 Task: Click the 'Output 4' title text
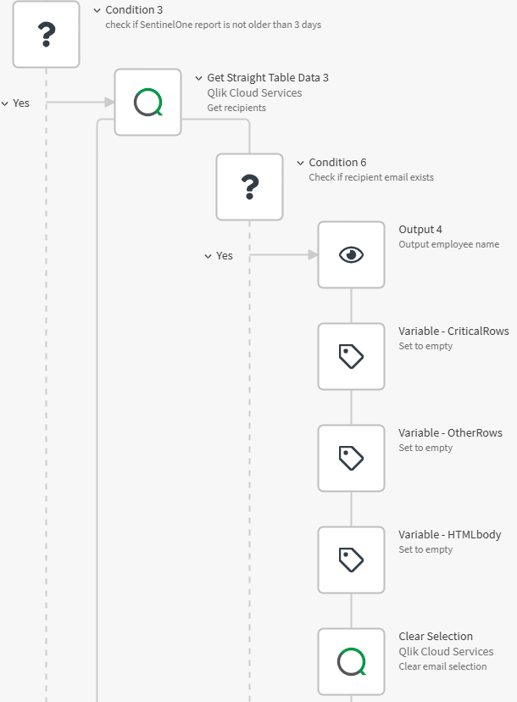pos(420,229)
